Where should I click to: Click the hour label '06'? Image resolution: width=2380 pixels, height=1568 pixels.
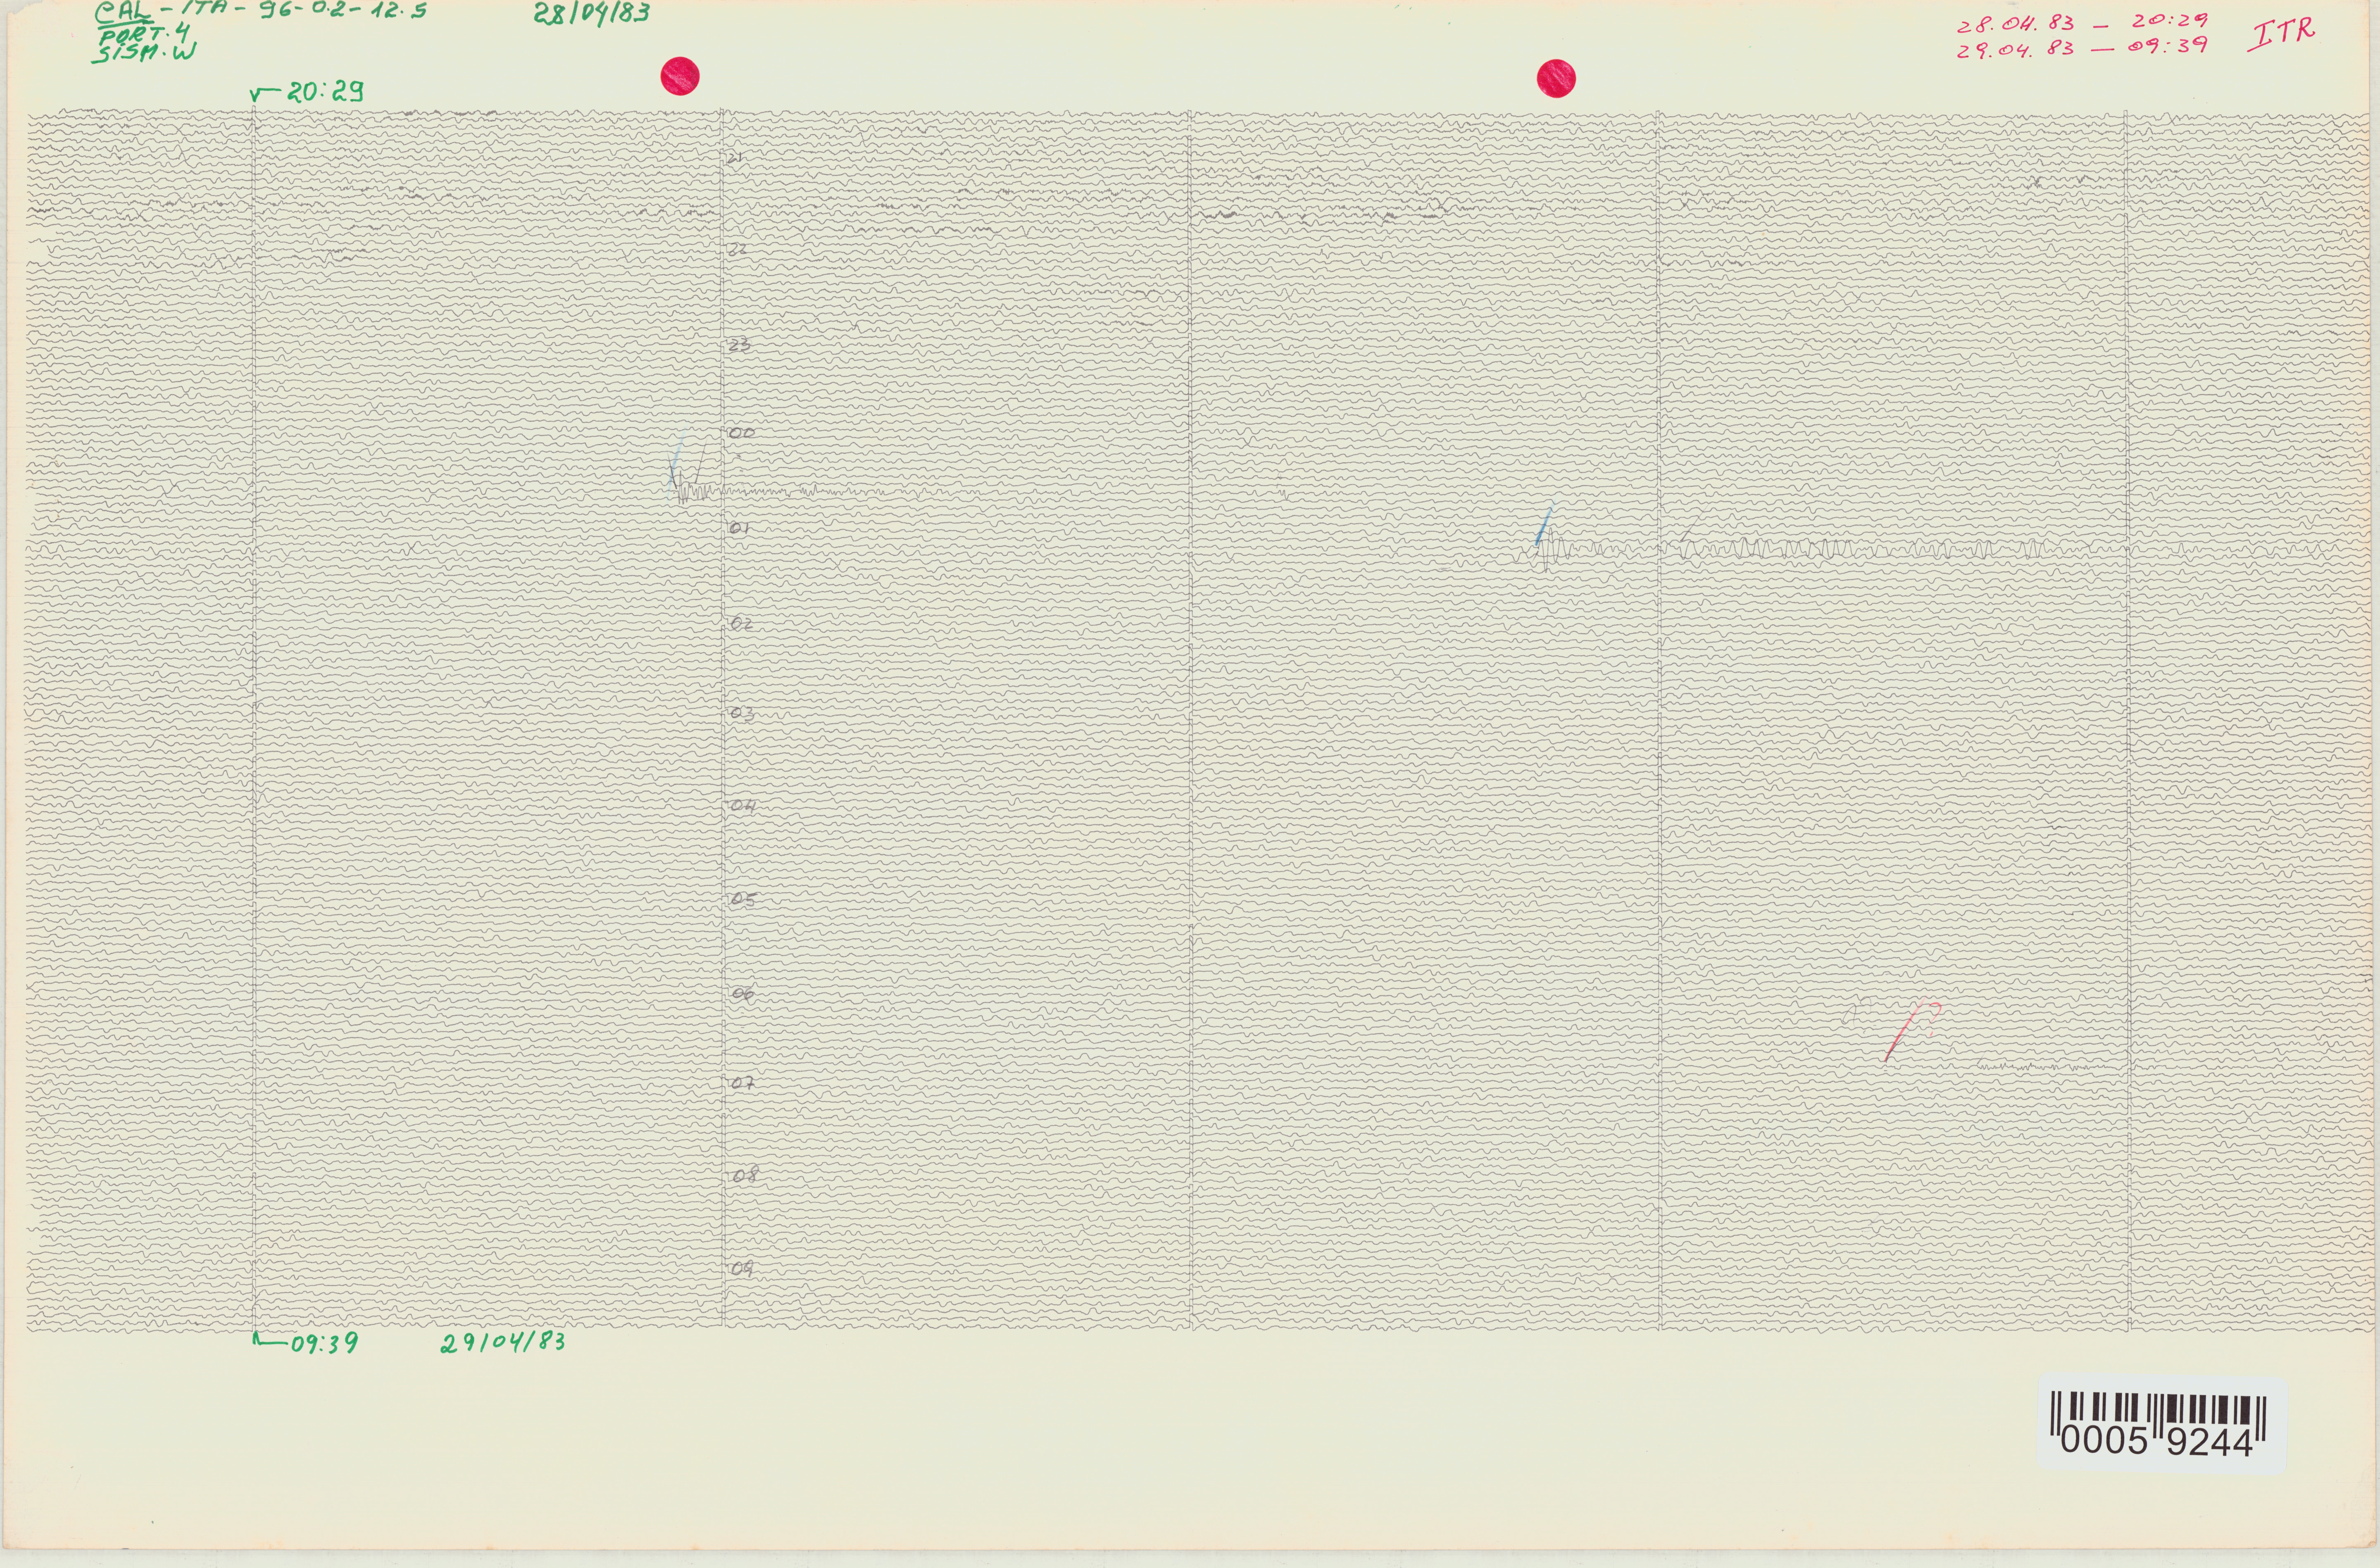[743, 993]
